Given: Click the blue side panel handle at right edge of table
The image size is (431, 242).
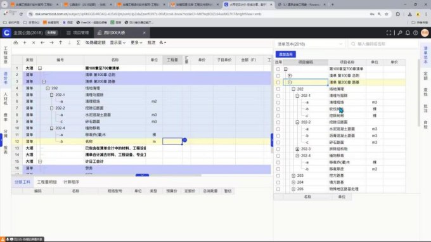Looking at the screenshot, I should click(x=272, y=140).
